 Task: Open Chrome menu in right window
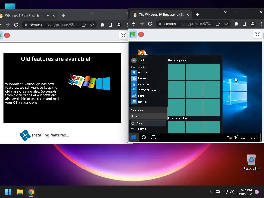coord(261,24)
